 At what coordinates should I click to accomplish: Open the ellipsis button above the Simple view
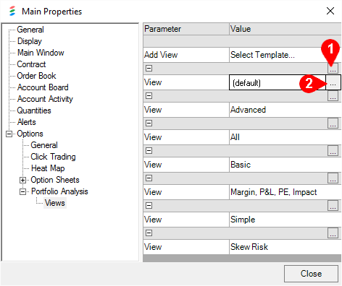tap(333, 206)
